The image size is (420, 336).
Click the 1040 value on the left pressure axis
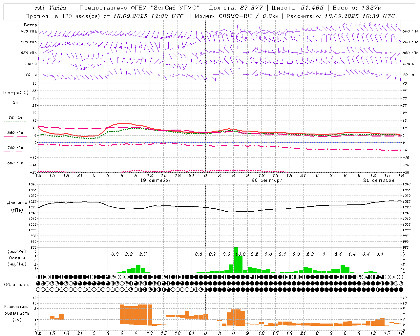[32, 184]
